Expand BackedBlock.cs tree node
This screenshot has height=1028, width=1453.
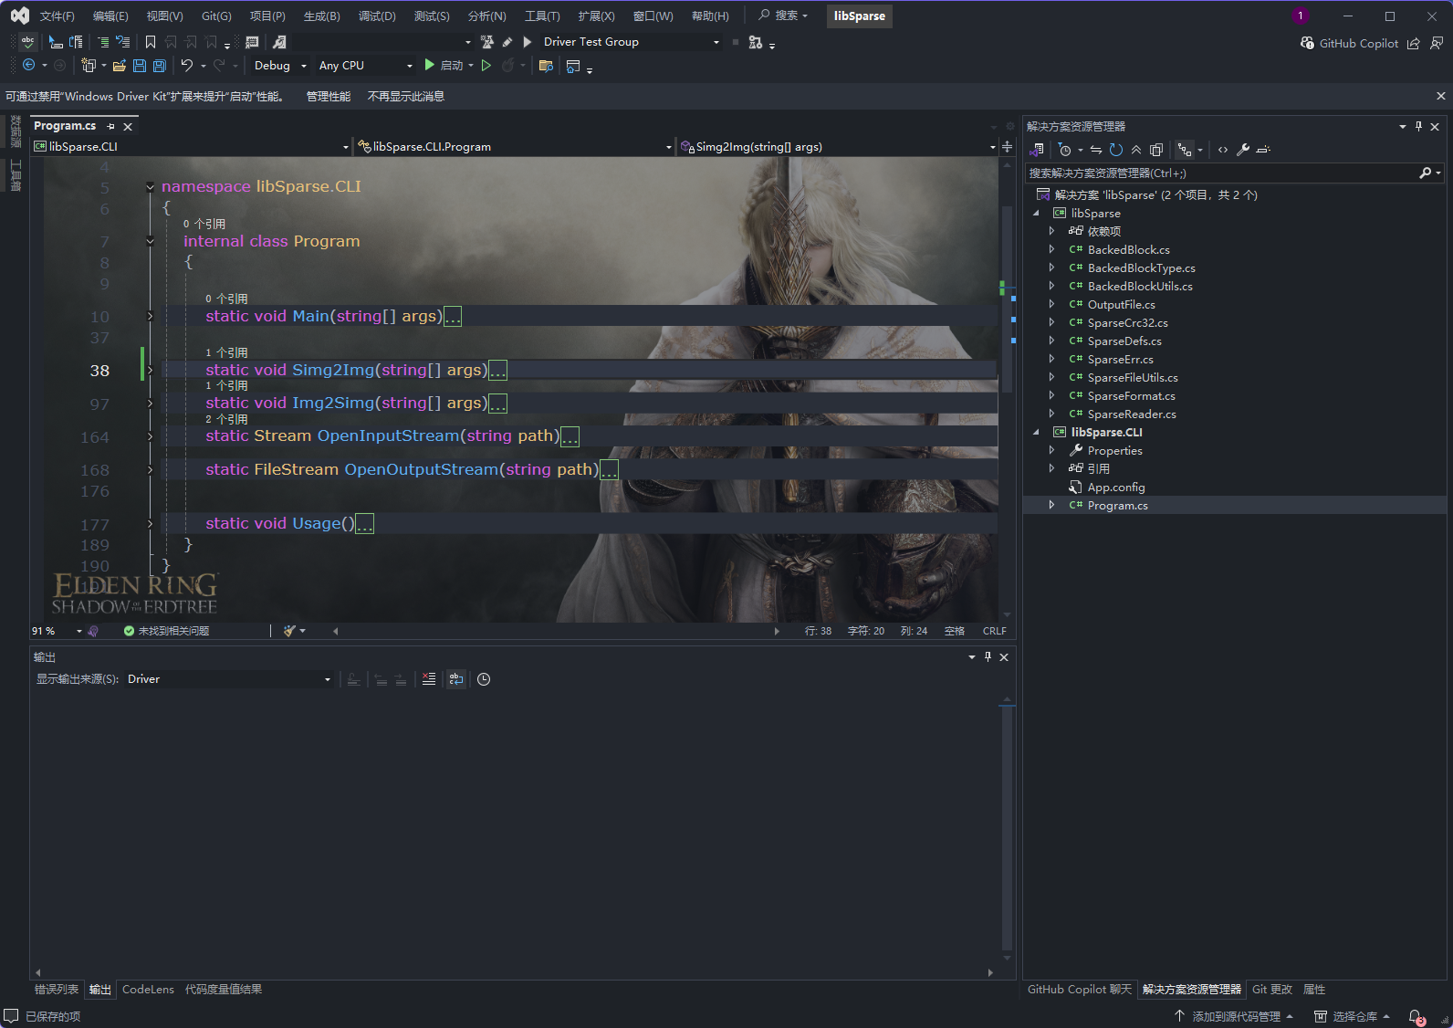point(1051,249)
